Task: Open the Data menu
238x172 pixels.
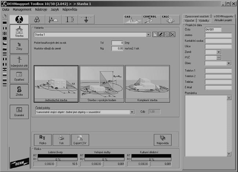Action: [x=6, y=10]
